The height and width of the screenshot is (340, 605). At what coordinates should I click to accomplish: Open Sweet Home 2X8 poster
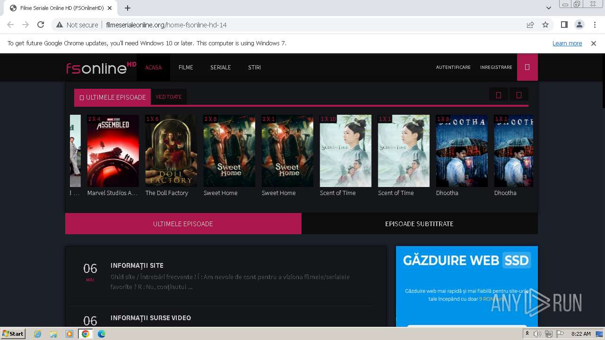tap(229, 151)
